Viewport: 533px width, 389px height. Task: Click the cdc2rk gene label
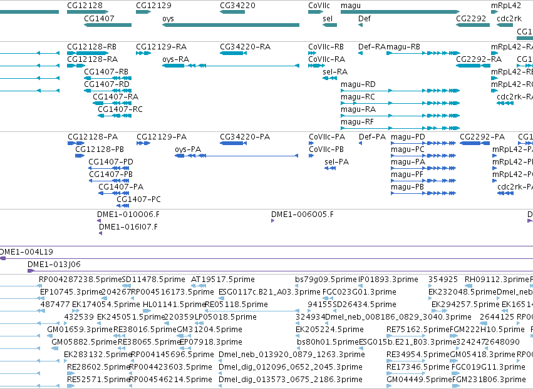(x=509, y=18)
